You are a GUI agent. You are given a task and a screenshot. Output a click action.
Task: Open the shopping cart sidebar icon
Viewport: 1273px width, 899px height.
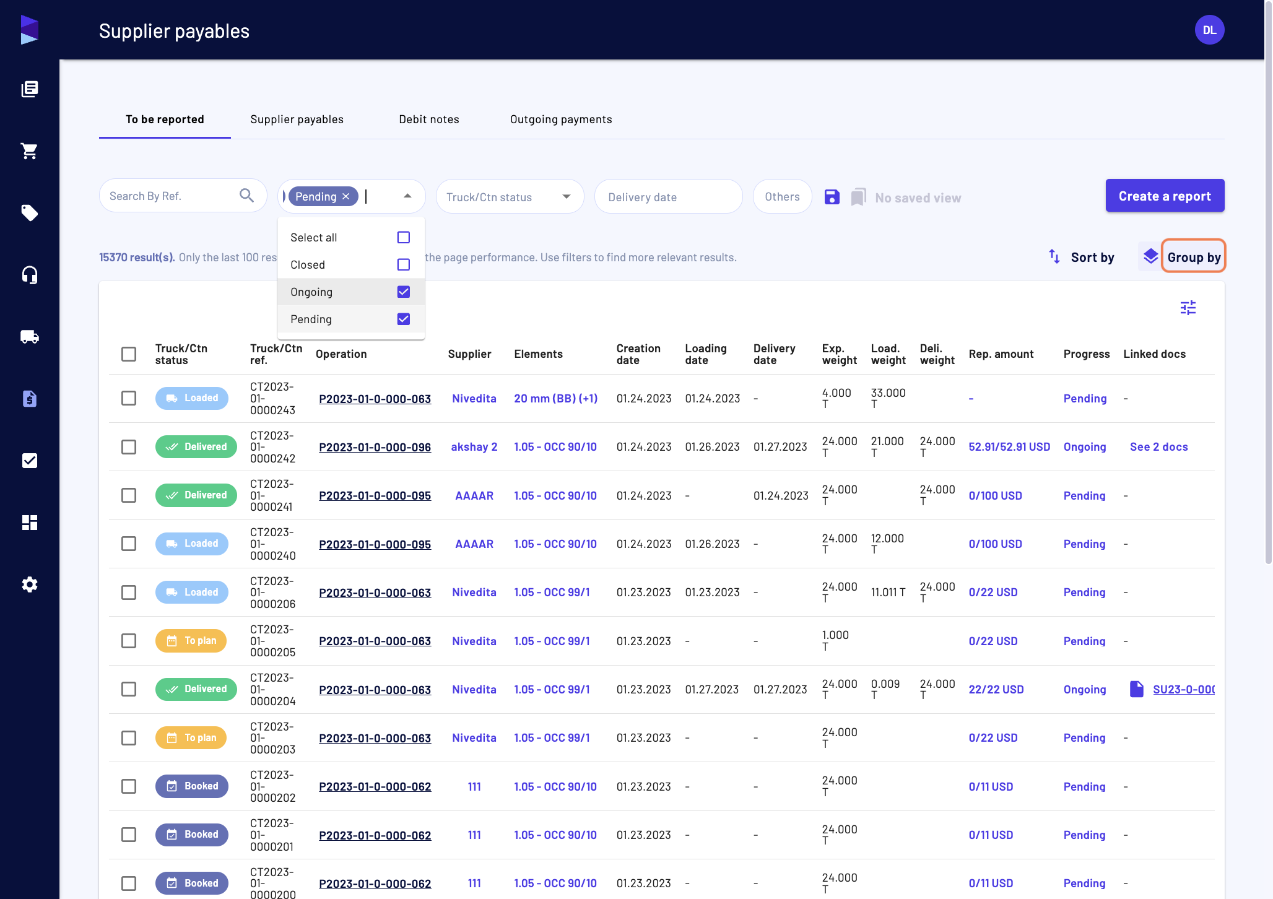click(30, 151)
